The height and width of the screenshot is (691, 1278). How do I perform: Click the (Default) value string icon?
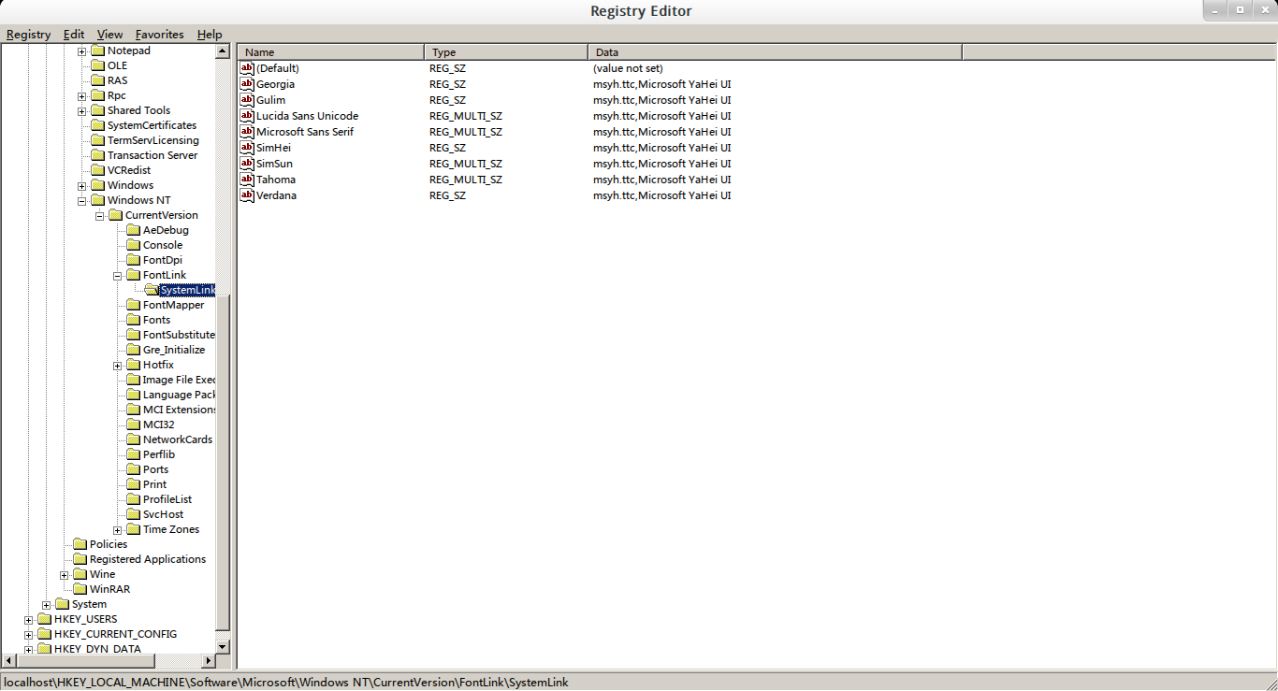coord(247,68)
